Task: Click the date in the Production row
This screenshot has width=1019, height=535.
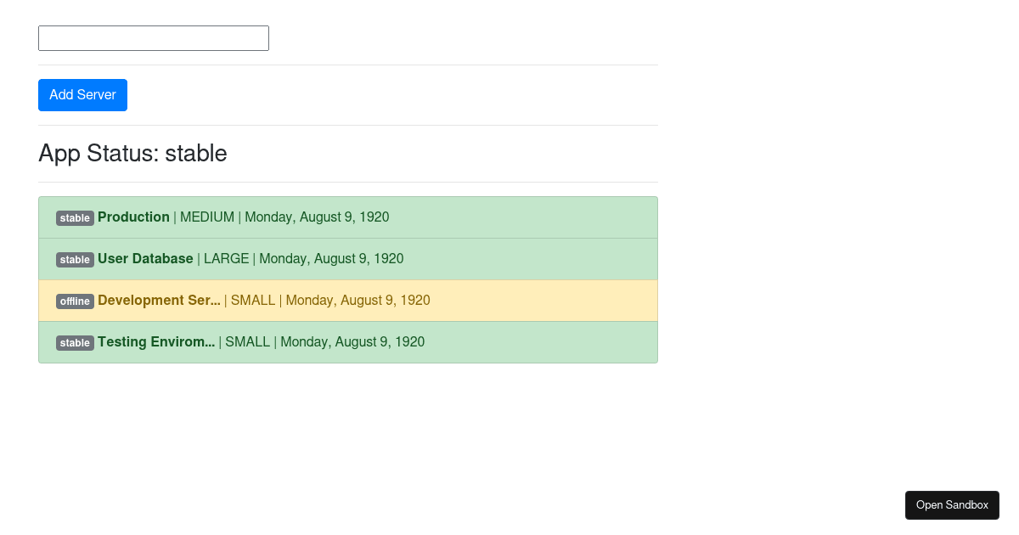Action: tap(317, 217)
